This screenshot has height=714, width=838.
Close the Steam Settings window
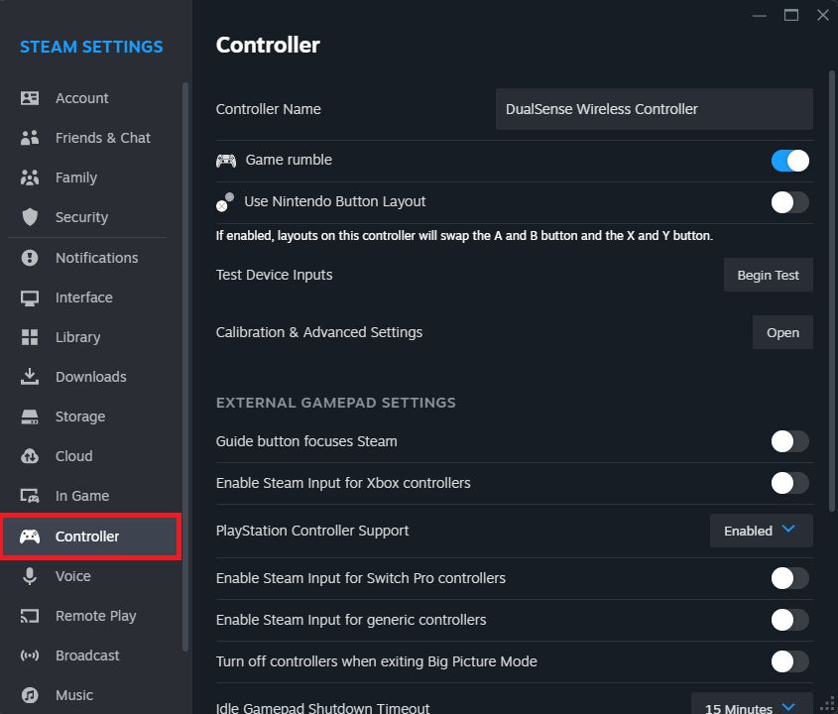point(823,15)
